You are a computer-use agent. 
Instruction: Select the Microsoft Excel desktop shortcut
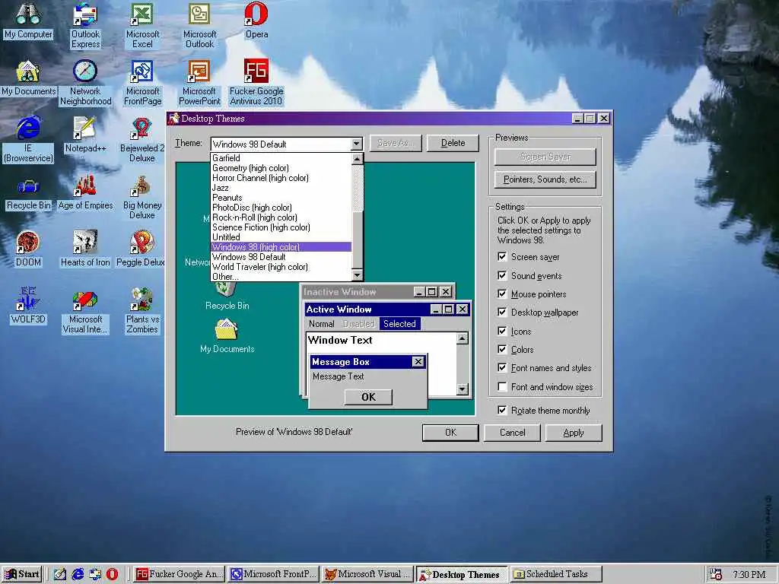(x=142, y=26)
